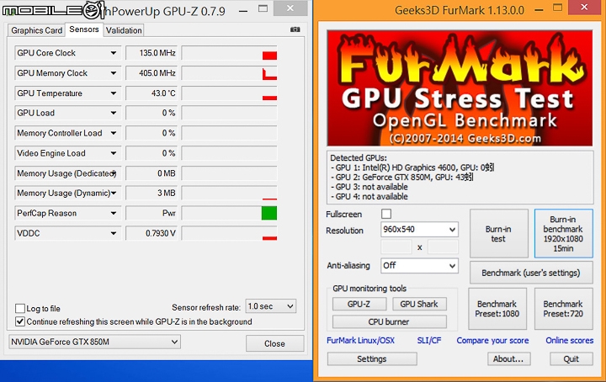Click the Pwr PerfCap value
This screenshot has height=382, width=606.
pos(151,213)
